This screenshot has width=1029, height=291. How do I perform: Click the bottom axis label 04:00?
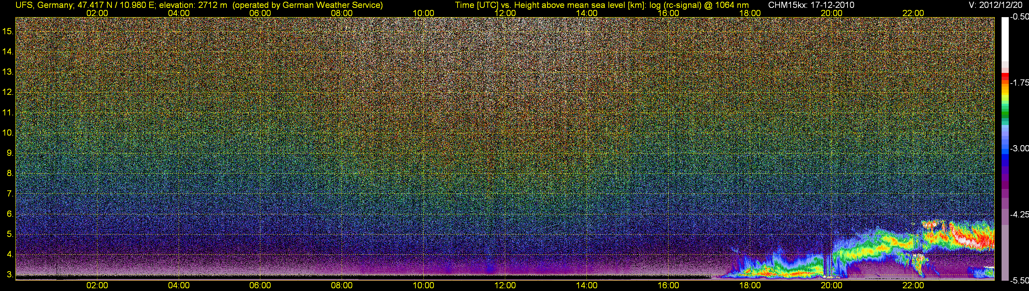(x=179, y=286)
